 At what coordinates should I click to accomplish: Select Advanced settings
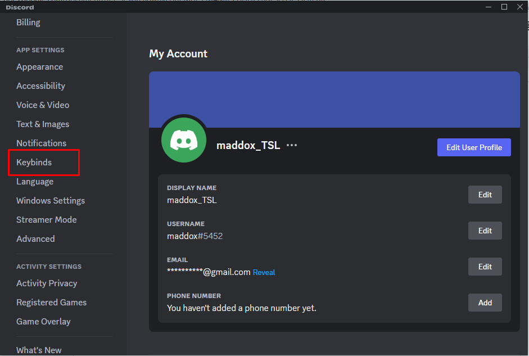pyautogui.click(x=35, y=239)
